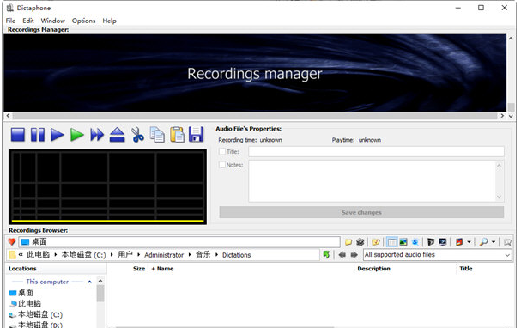521x328 pixels.
Task: Expand arrow after 音乐 in the path bar
Action: (x=216, y=255)
